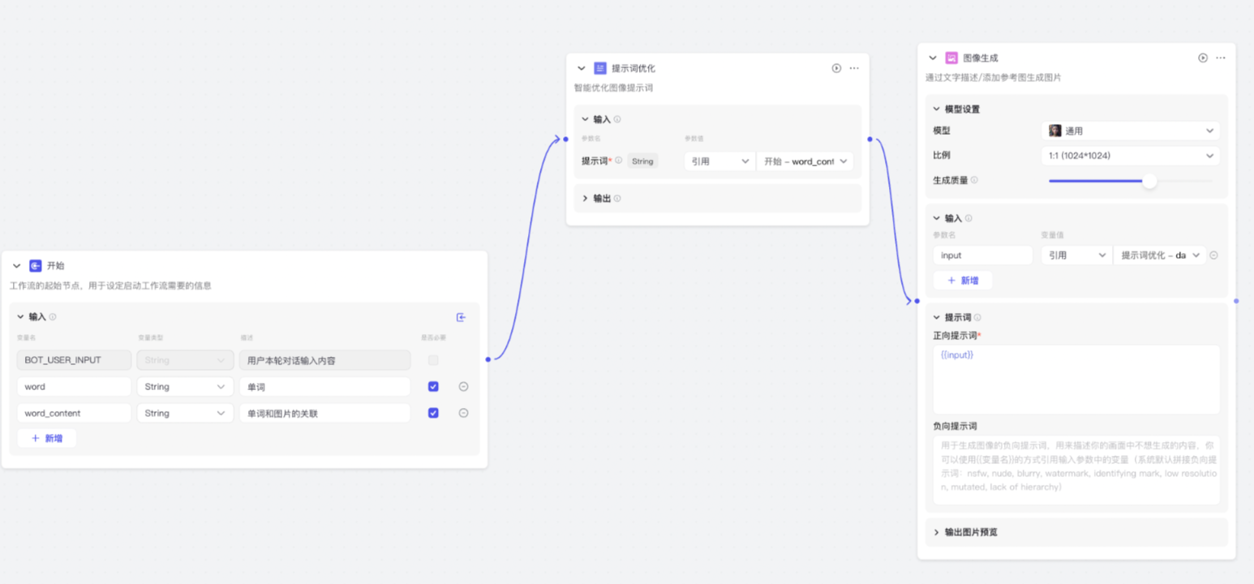Click 新增 button in 图像生成 input section
Screen dimensions: 1254x584
(x=962, y=280)
